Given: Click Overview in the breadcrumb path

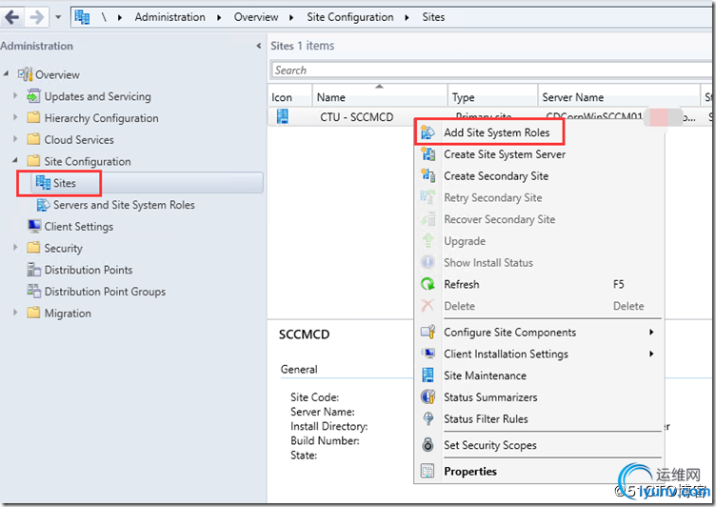Looking at the screenshot, I should point(256,17).
